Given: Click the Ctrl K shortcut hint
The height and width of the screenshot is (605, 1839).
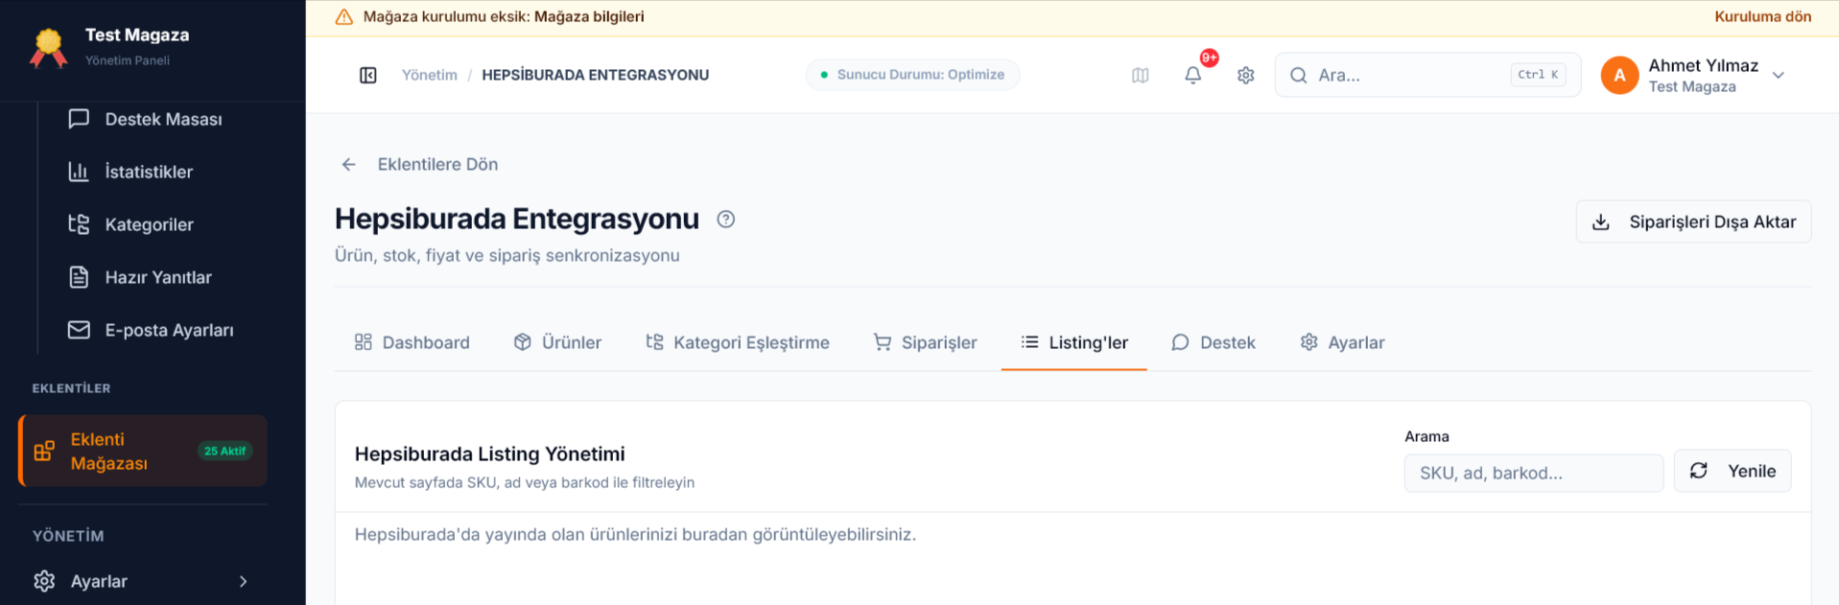Looking at the screenshot, I should pos(1538,75).
